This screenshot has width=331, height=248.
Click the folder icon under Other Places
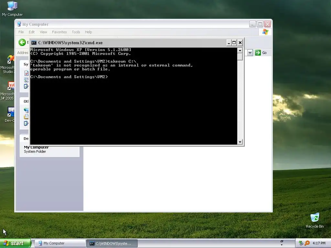(26, 117)
